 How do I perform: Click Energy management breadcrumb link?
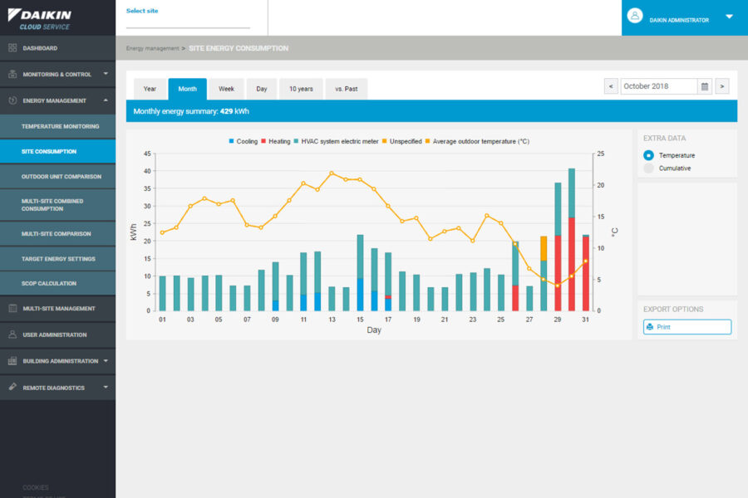(x=152, y=48)
